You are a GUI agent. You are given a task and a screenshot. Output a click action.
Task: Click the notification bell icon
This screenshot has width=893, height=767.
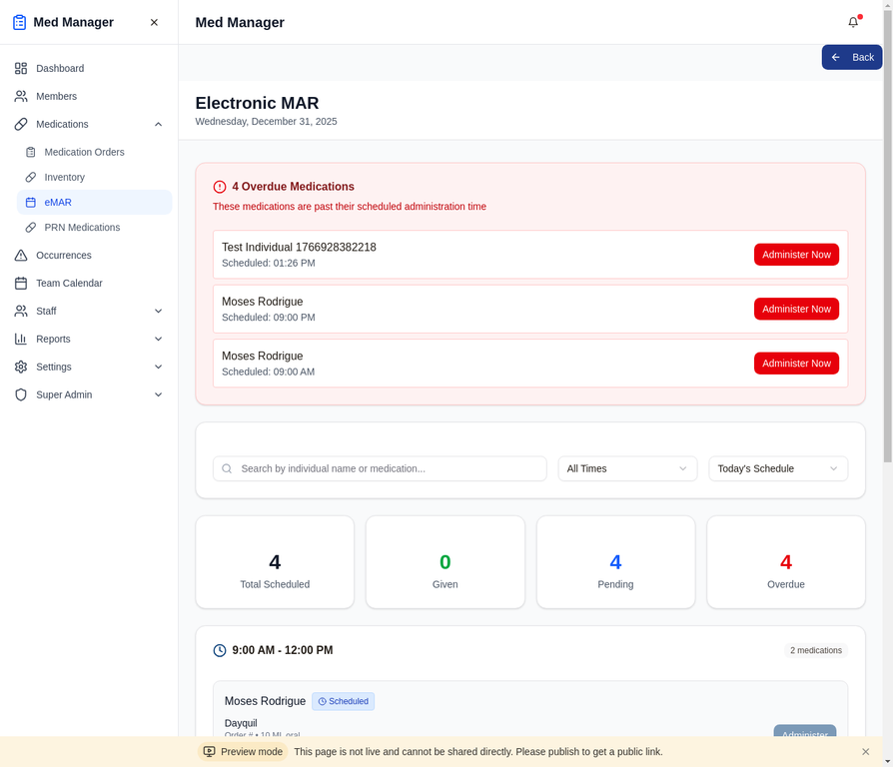pos(853,22)
